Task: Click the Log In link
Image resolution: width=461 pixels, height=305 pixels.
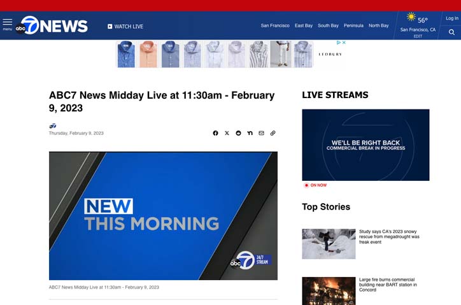Action: 452,18
